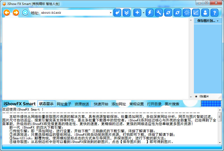Click the 添加网址 button
The width and height of the screenshot is (224, 151).
click(119, 104)
